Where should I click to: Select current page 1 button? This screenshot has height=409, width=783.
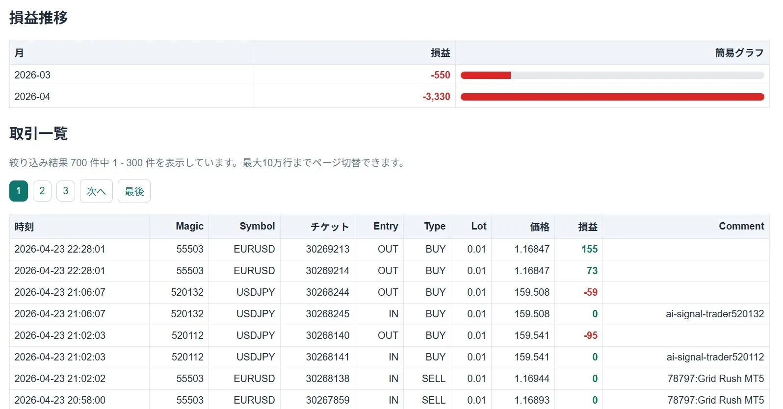coord(19,191)
